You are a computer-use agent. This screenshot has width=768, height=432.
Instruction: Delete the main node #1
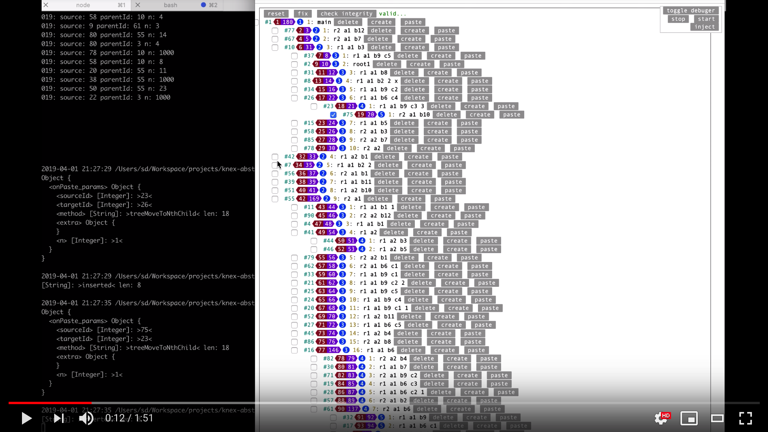click(348, 22)
